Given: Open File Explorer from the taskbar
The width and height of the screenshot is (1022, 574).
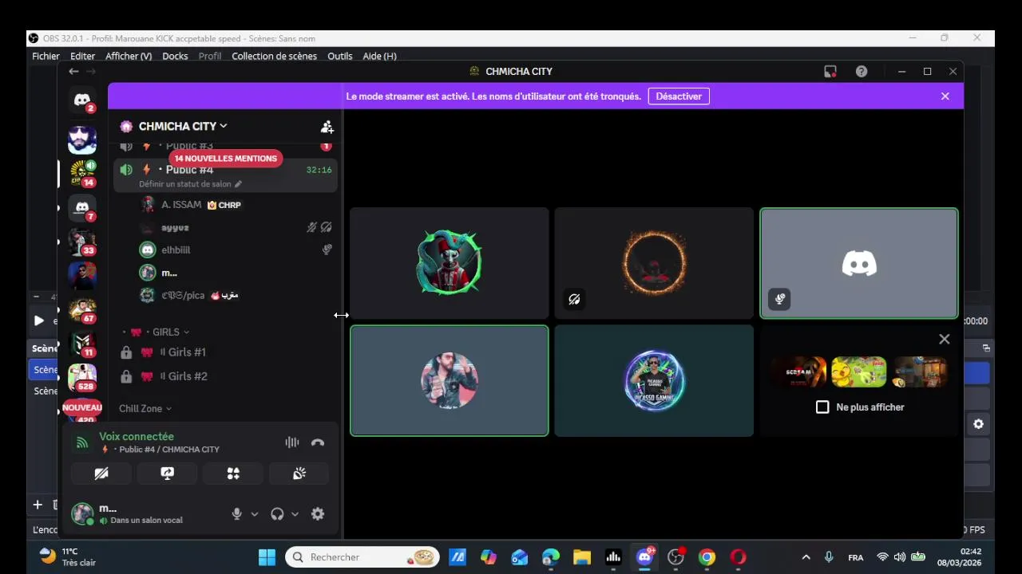Looking at the screenshot, I should click(582, 557).
